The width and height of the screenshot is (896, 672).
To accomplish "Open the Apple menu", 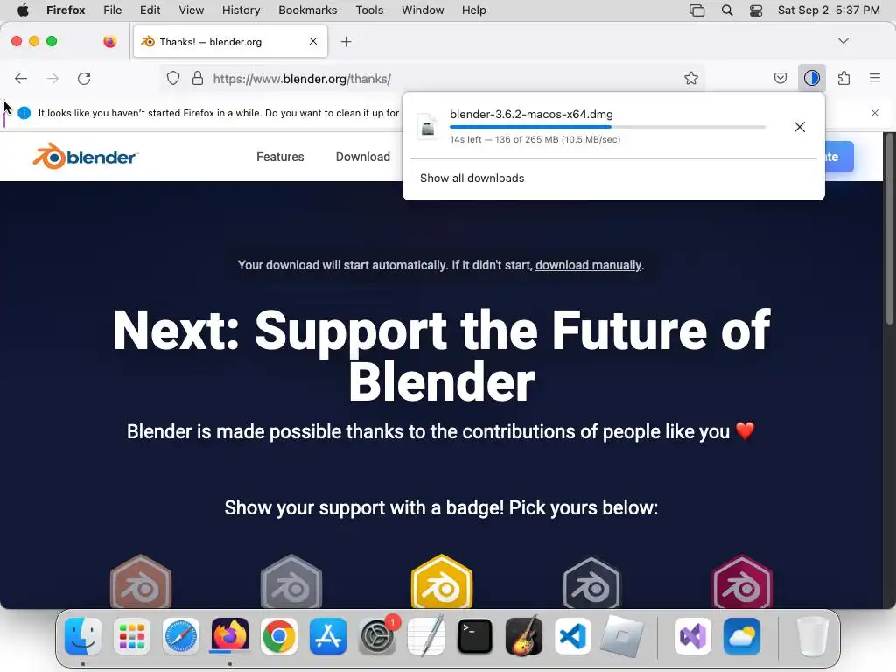I will click(23, 10).
